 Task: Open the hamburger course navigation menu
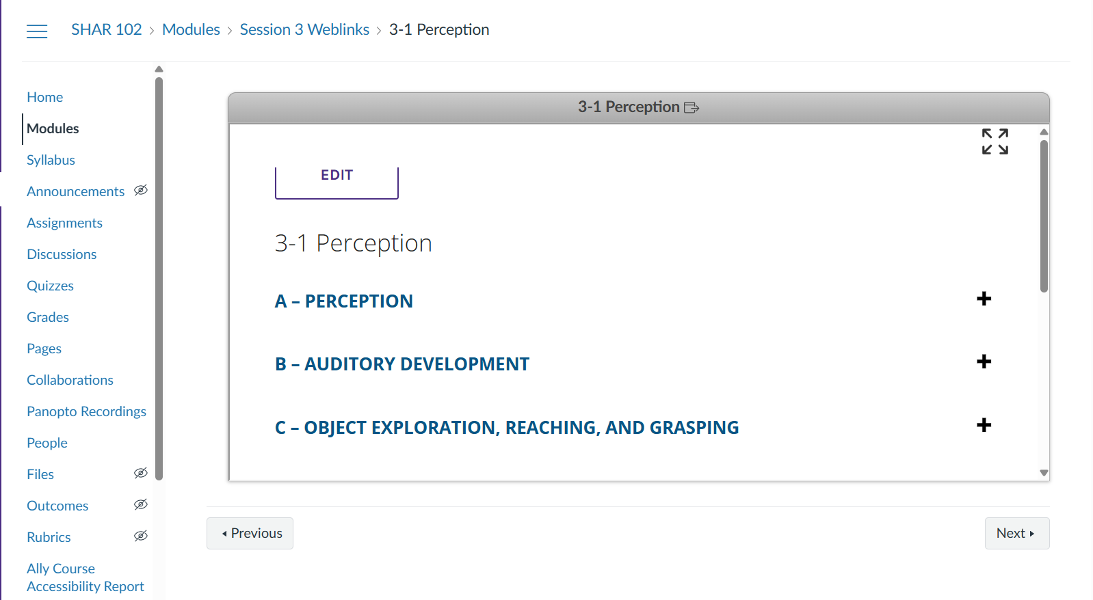point(37,31)
